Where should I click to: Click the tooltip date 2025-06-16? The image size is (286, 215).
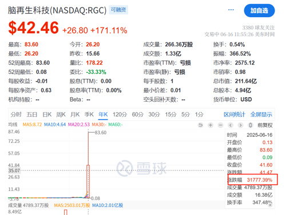(x=260, y=135)
